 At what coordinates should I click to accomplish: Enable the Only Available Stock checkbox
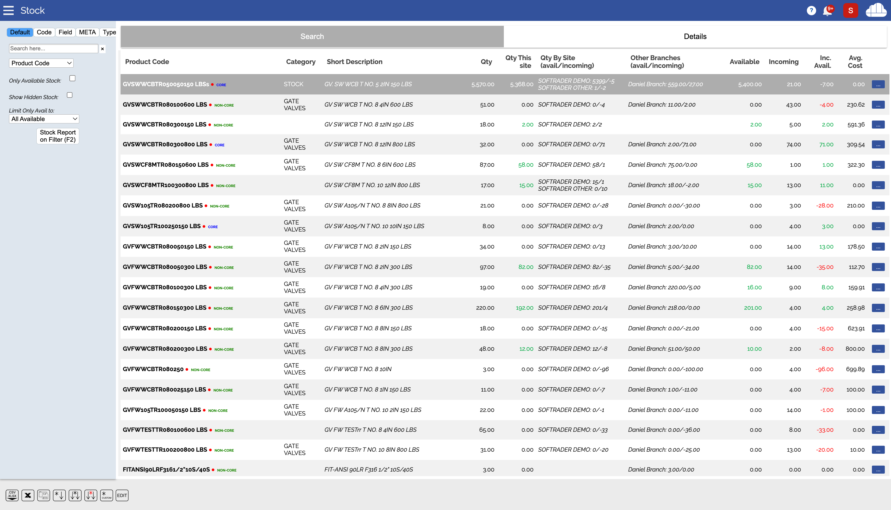(73, 78)
